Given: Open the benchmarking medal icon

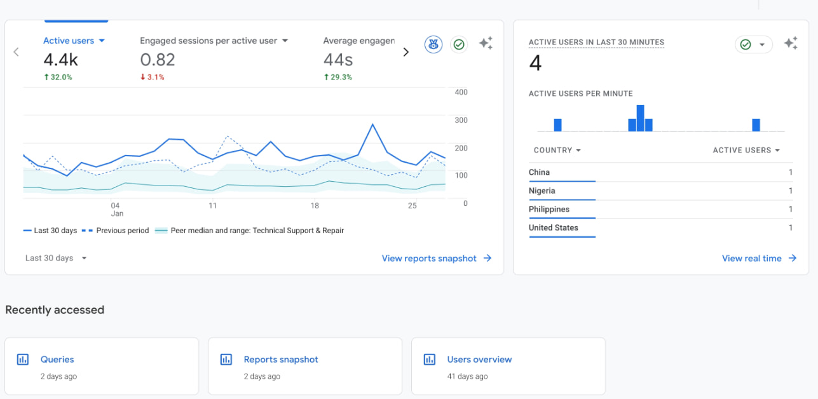Looking at the screenshot, I should tap(433, 44).
